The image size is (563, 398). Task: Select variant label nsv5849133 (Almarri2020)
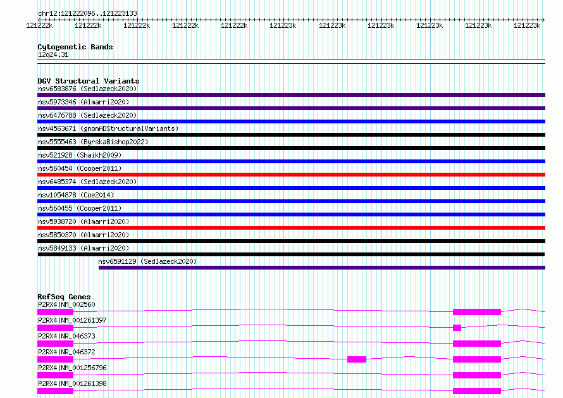pos(84,248)
